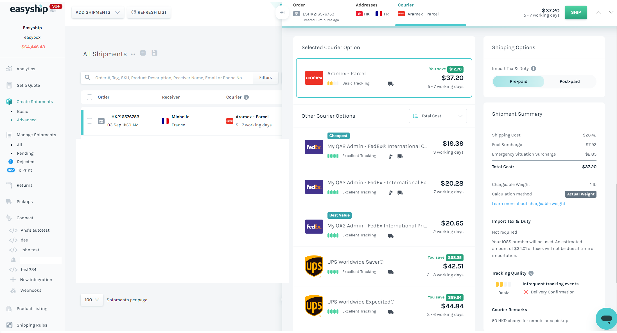Go to previous shipment with up chevron
617x333 pixels.
coord(598,12)
